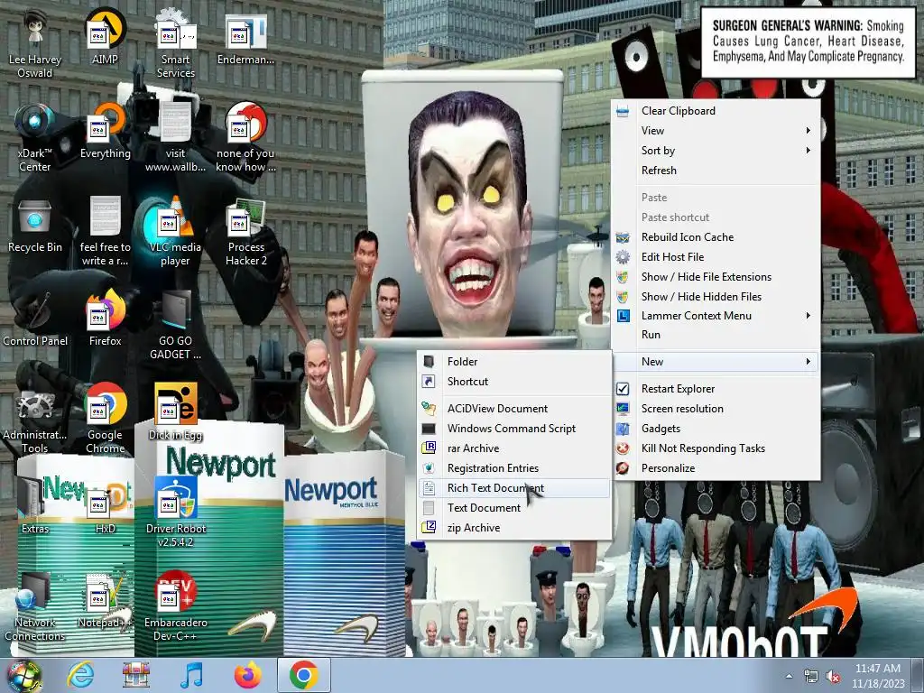Choose Clear Clipboard from context menu
Viewport: 924px width, 693px height.
pos(716,111)
